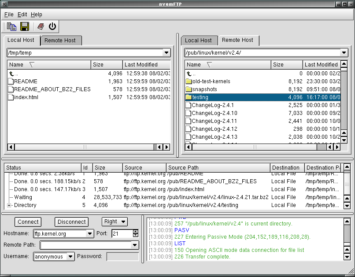Click the old-test-kernels folder icon

[189, 81]
